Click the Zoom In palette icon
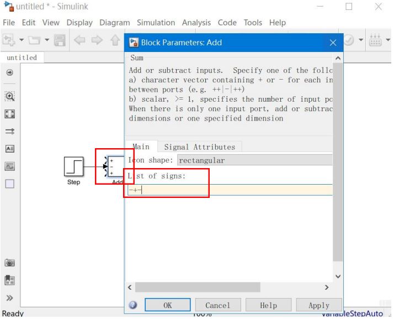 tap(9, 96)
